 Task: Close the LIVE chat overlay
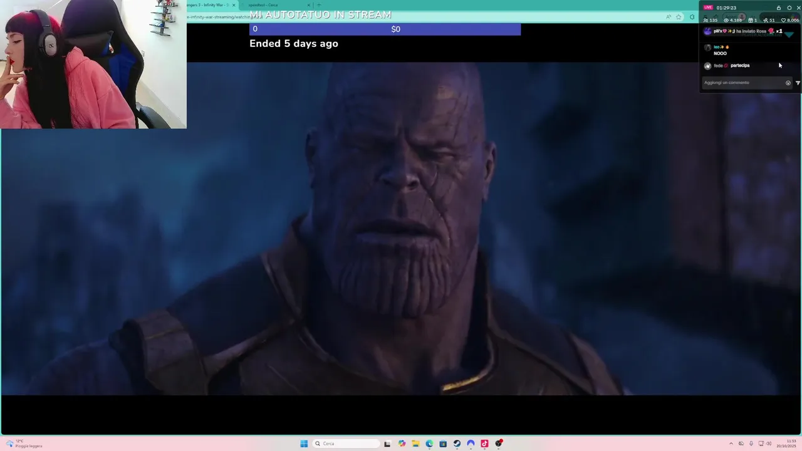799,8
